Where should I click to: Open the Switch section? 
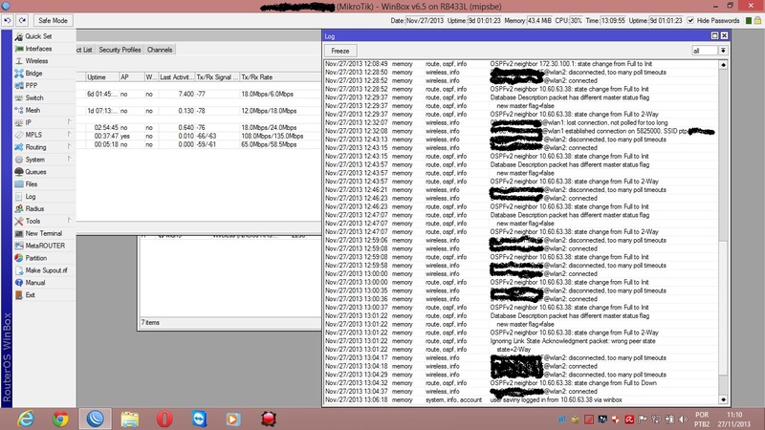click(x=34, y=97)
